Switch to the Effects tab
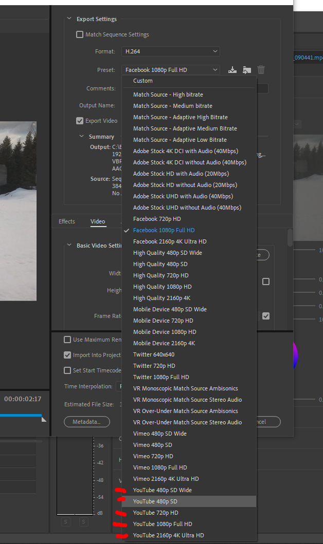323x544 pixels. tap(66, 221)
